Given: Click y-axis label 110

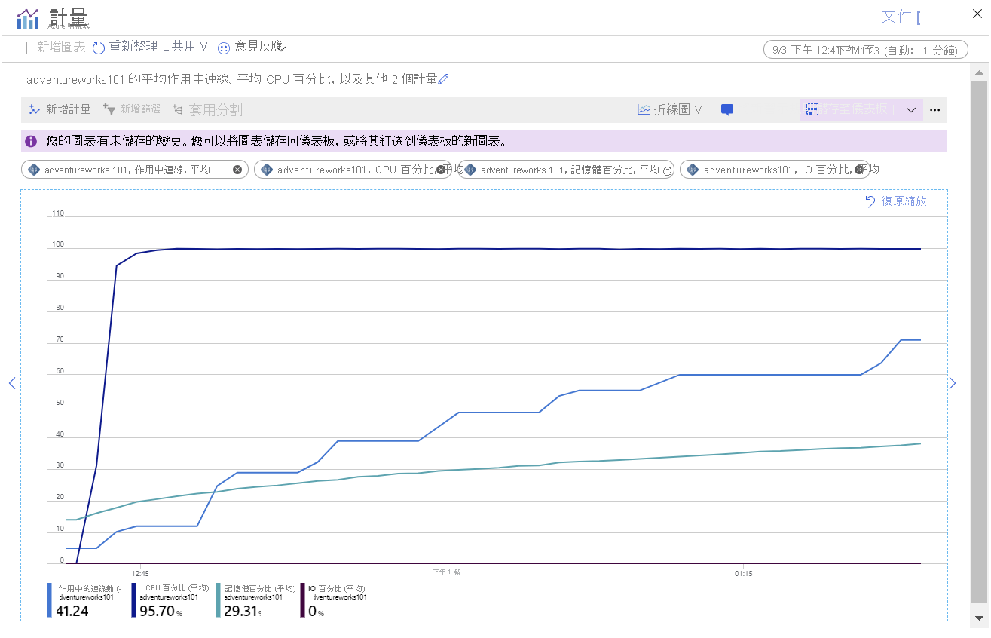Looking at the screenshot, I should tap(57, 213).
